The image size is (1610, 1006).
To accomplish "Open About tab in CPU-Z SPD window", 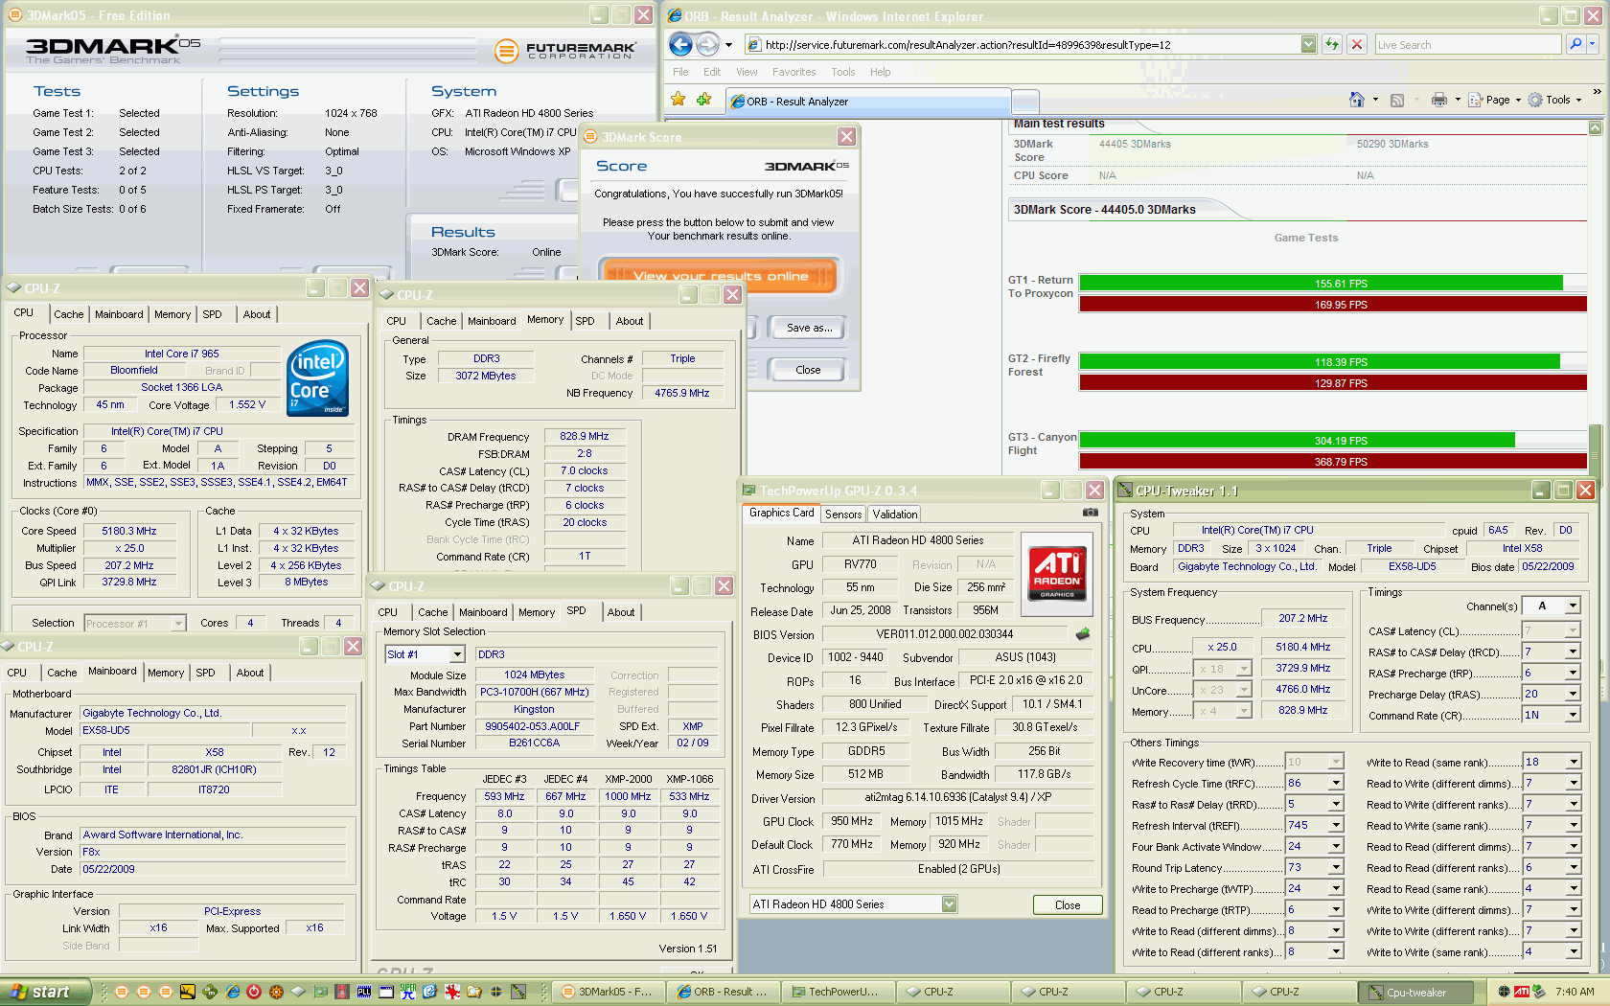I will [621, 612].
